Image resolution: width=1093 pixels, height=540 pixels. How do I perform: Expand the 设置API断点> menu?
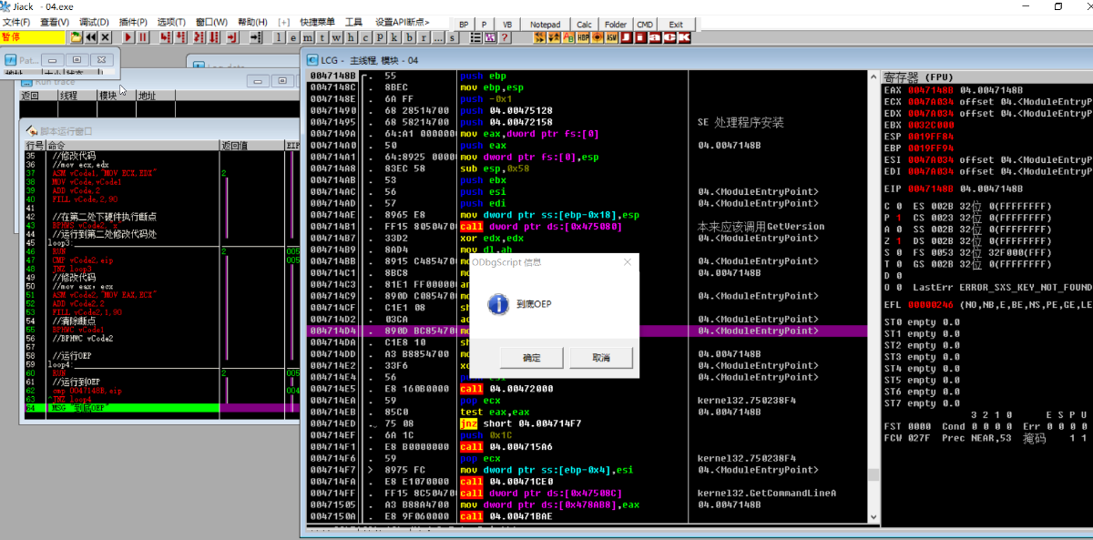pyautogui.click(x=403, y=22)
